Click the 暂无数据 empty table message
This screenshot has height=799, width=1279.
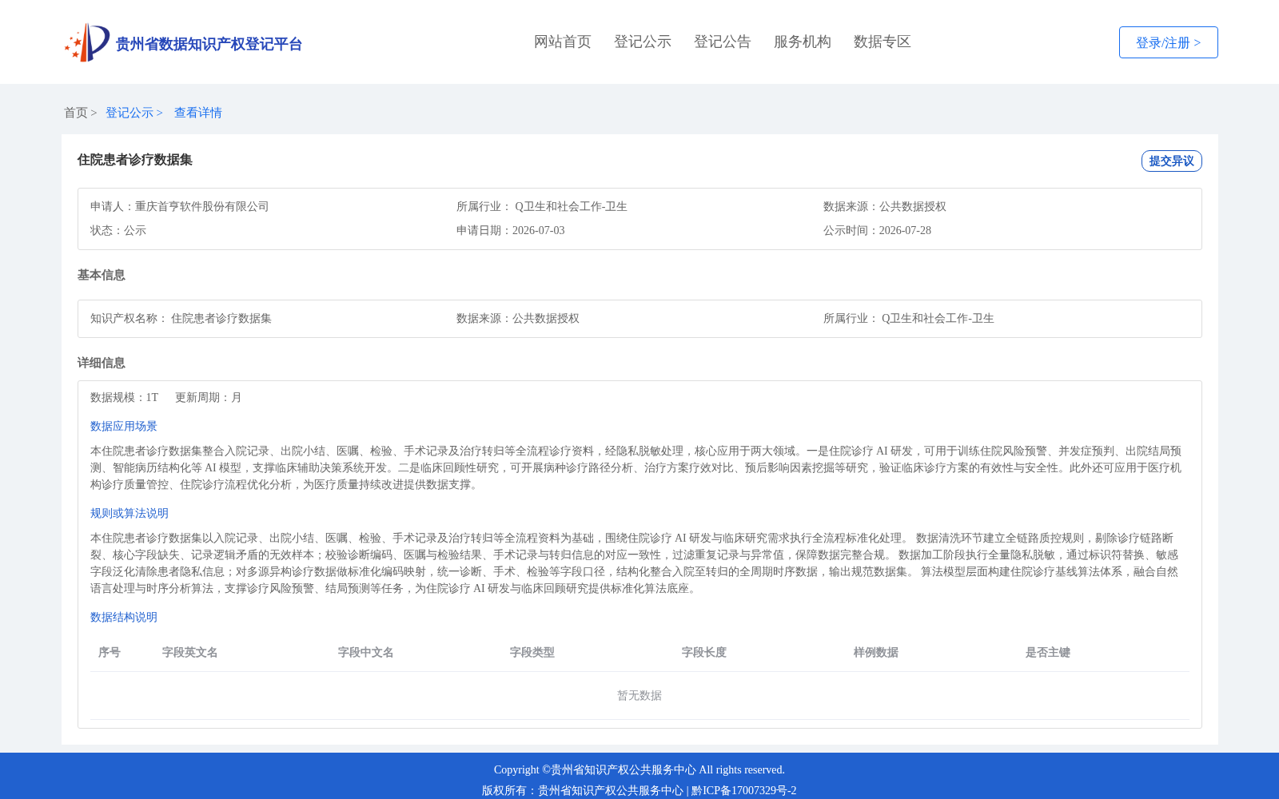639,695
